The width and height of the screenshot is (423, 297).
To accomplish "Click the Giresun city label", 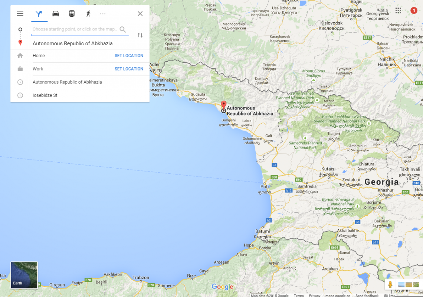I will 57,285.
